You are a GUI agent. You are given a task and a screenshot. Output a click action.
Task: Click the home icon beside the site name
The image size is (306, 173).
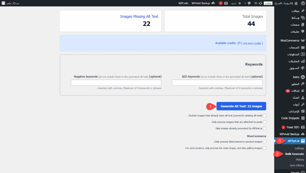pos(296,3)
